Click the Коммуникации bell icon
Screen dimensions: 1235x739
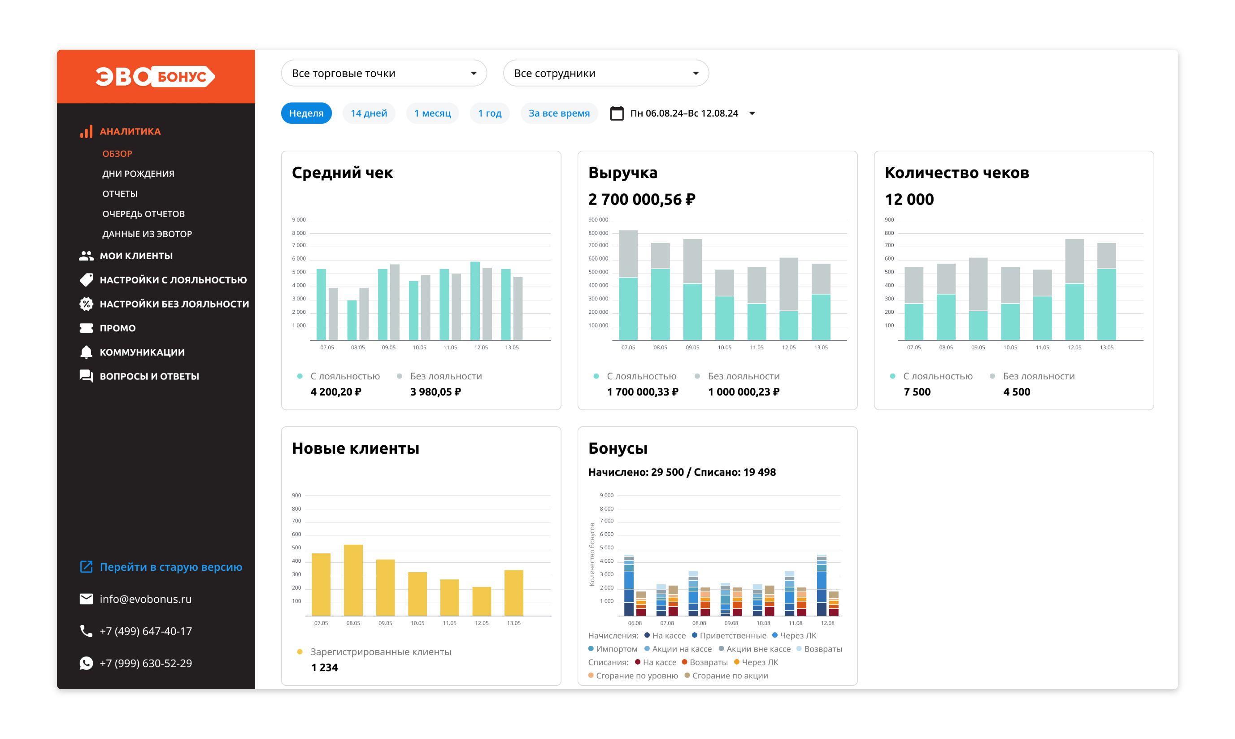pyautogui.click(x=86, y=352)
